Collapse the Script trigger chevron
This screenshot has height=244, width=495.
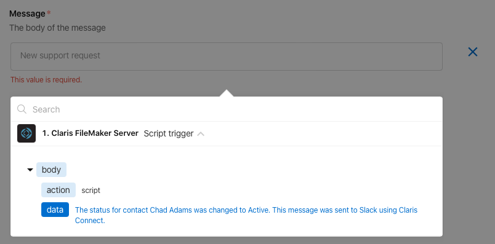[201, 134]
